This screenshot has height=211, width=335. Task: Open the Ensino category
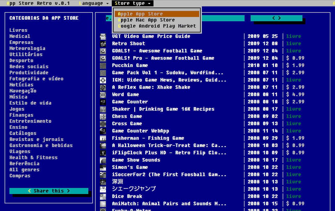click(x=18, y=127)
